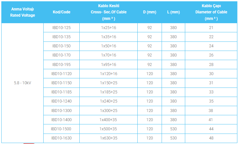Select the 1x70+16 cross-section cell
This screenshot has width=238, height=144.
[x=109, y=56]
